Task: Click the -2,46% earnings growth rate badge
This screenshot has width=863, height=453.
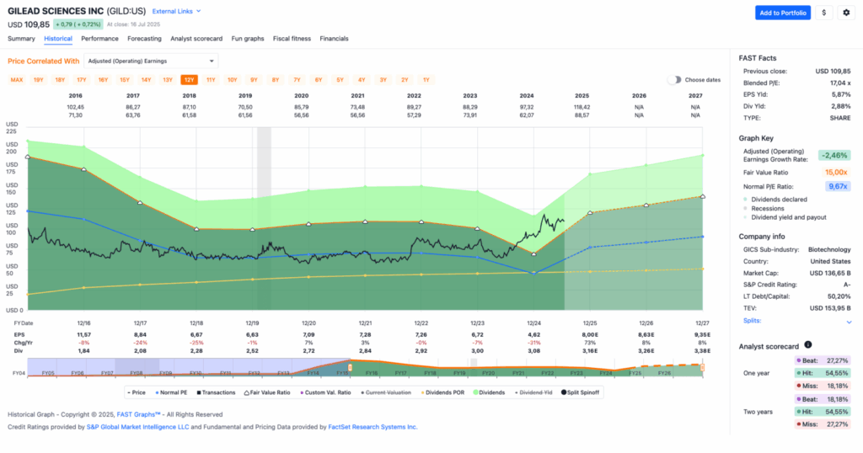Action: pos(834,156)
